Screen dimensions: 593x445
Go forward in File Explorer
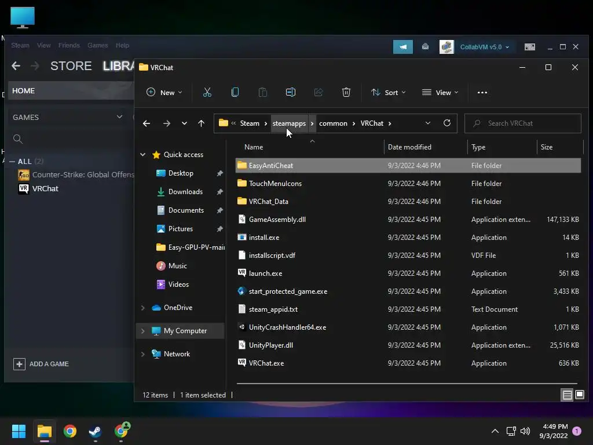(x=166, y=123)
